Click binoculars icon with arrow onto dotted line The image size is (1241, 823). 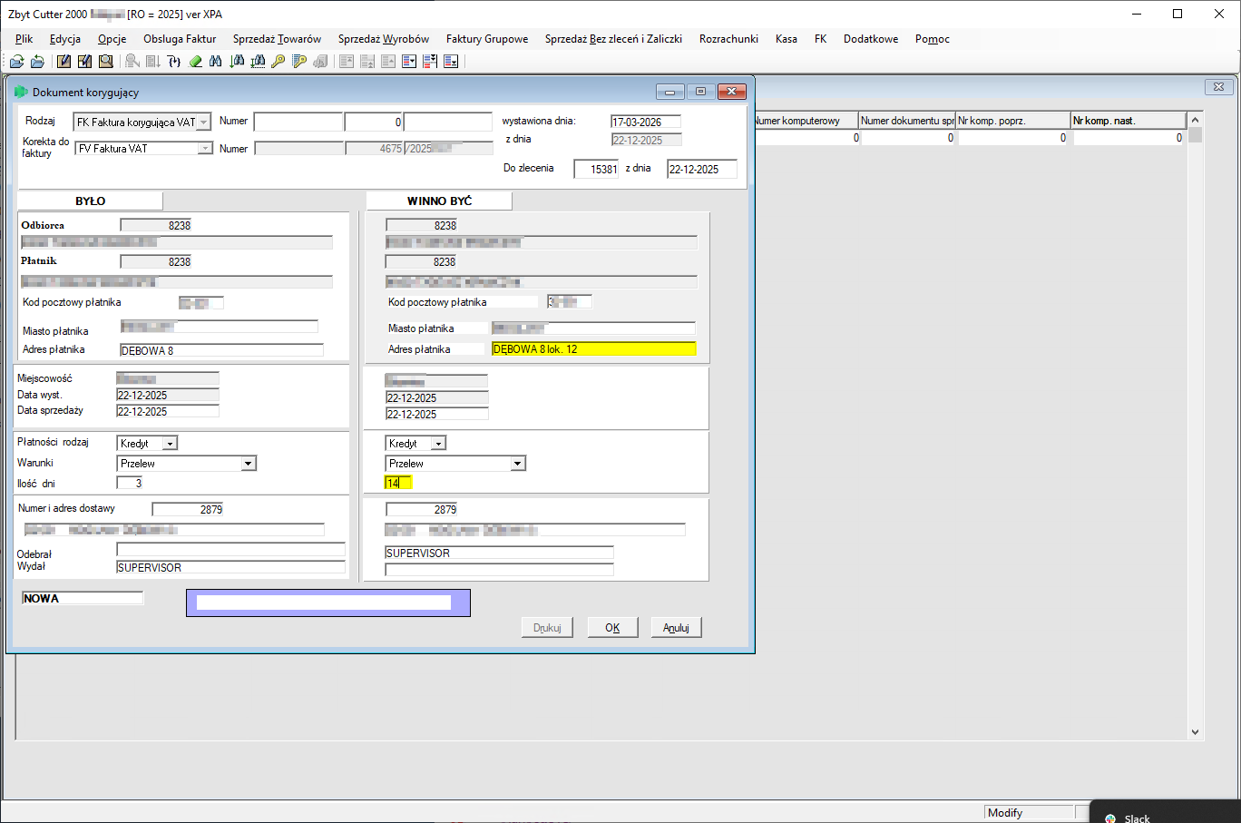[x=258, y=62]
